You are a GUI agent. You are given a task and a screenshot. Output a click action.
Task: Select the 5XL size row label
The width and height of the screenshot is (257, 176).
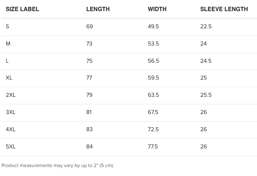coord(11,147)
